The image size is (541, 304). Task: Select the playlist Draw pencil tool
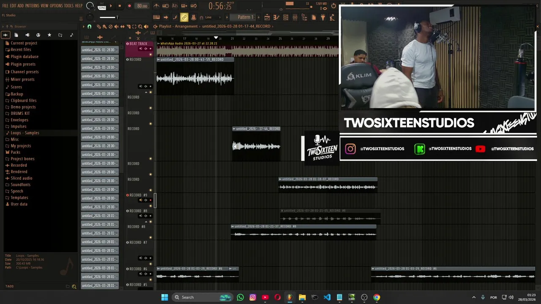click(x=98, y=26)
